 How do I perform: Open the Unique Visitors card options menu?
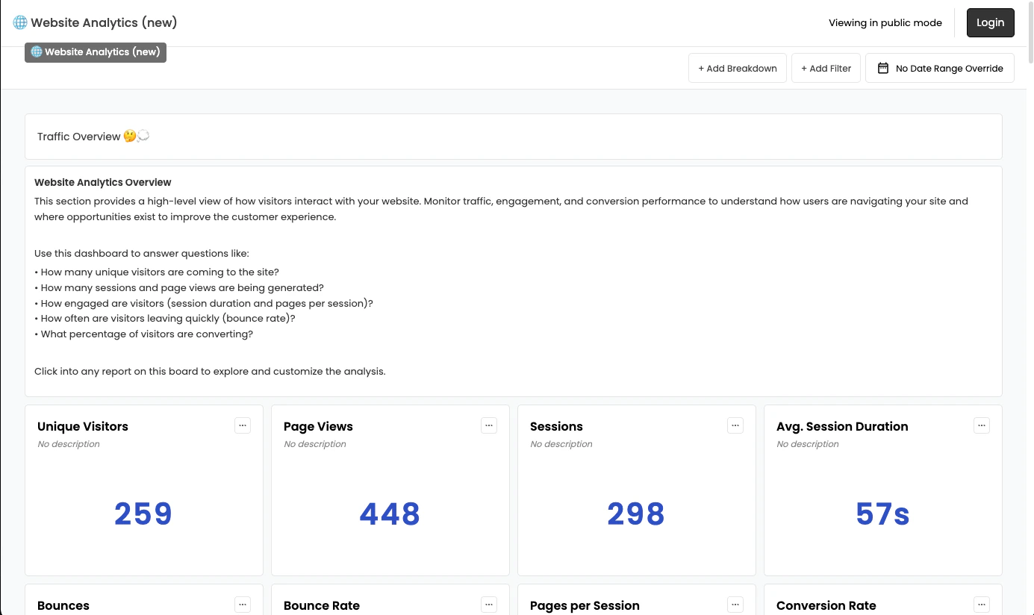tap(243, 425)
